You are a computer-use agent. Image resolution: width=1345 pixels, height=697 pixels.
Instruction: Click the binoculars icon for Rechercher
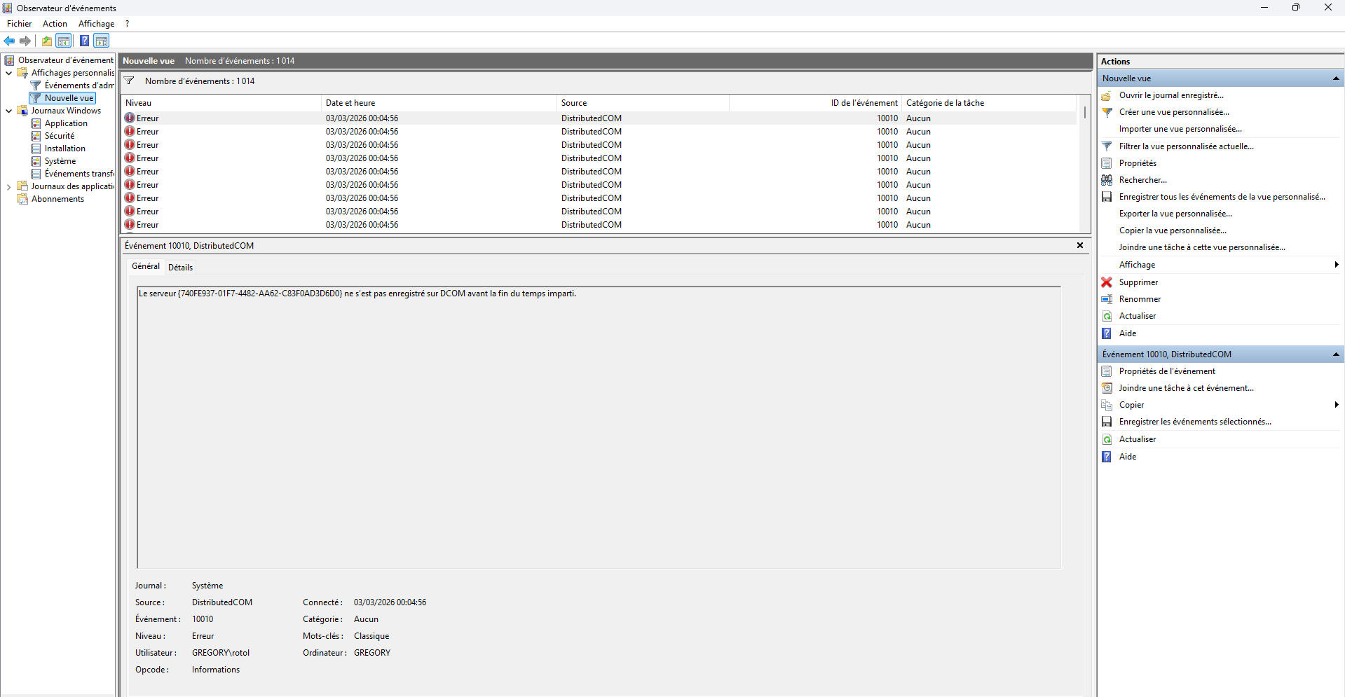(1107, 180)
